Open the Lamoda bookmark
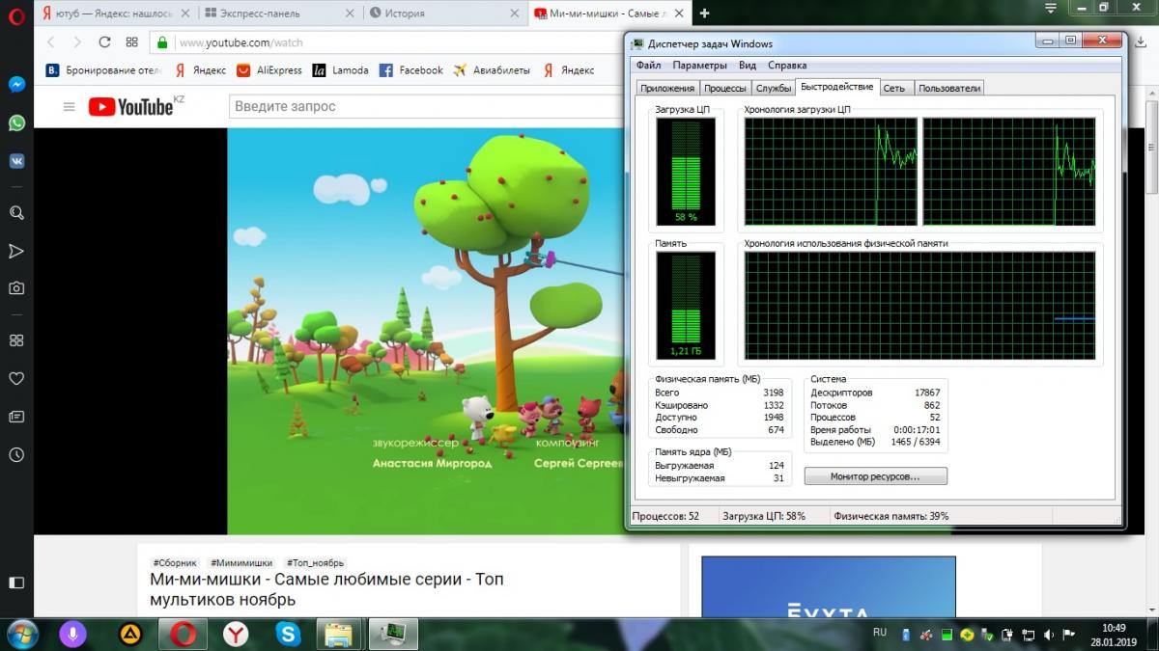 click(x=340, y=70)
